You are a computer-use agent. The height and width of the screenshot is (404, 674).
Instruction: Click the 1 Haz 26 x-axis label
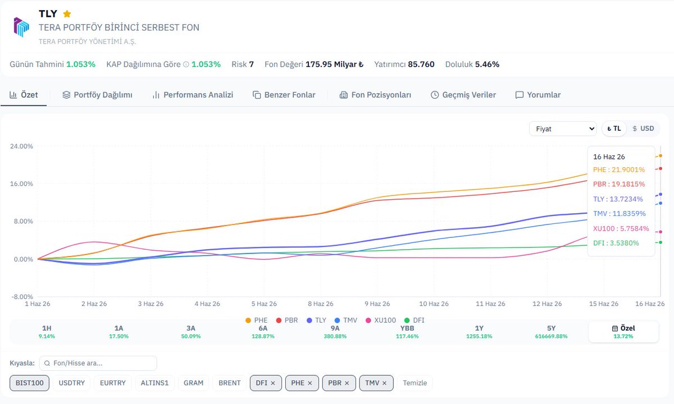point(37,304)
